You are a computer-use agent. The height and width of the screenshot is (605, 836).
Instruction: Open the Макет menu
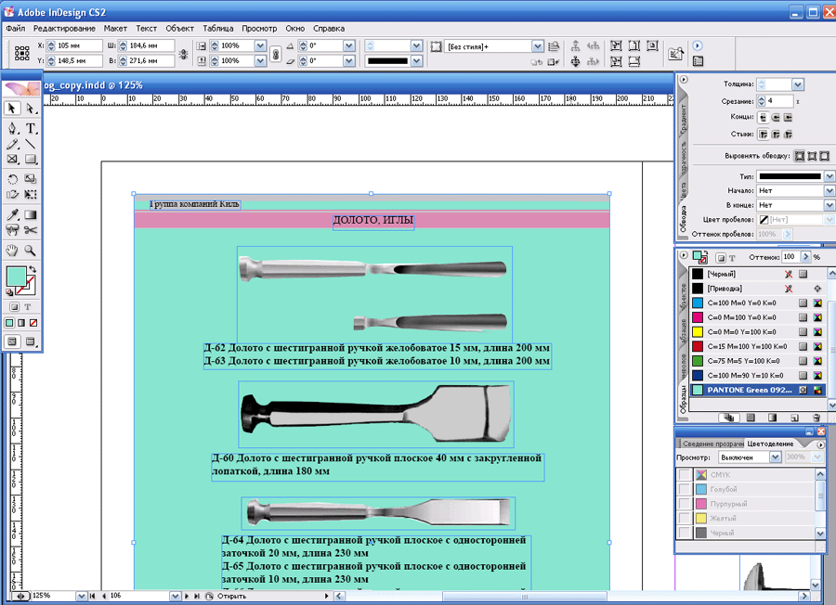tap(115, 28)
